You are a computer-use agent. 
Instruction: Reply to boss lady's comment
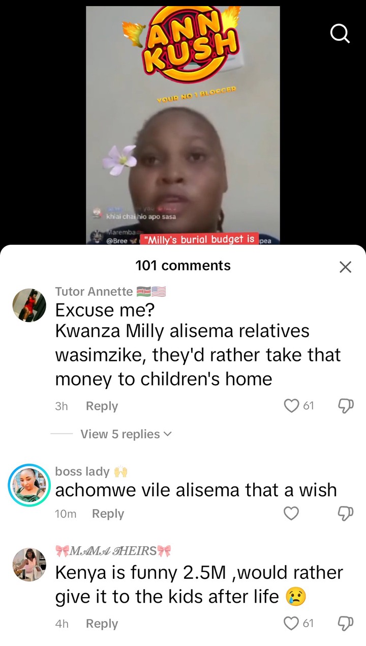(x=108, y=514)
